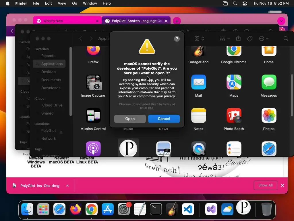The width and height of the screenshot is (294, 221).
Task: Click the Finder Tags toolbar icon
Action: tap(249, 39)
